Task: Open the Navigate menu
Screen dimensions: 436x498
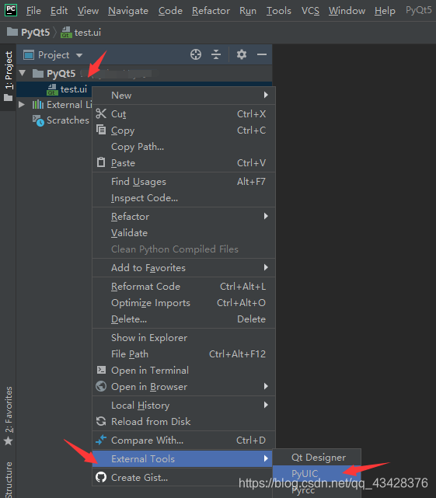Action: coord(128,11)
